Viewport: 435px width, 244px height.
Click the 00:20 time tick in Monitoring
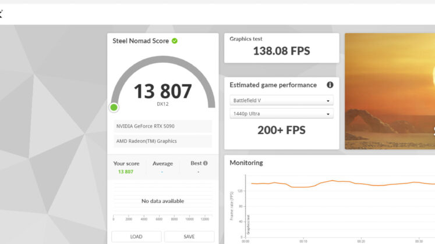(361, 241)
